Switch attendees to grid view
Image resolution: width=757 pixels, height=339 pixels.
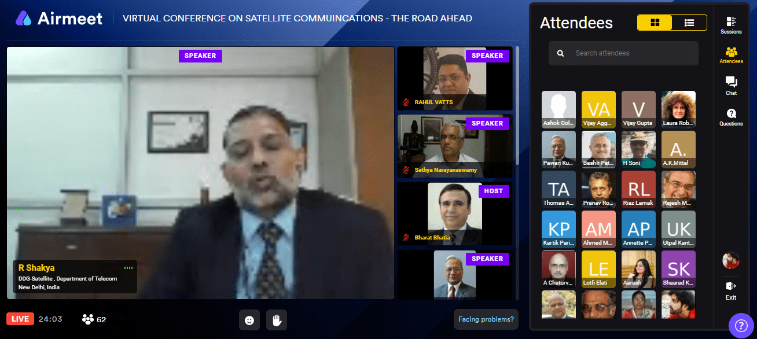click(x=655, y=23)
